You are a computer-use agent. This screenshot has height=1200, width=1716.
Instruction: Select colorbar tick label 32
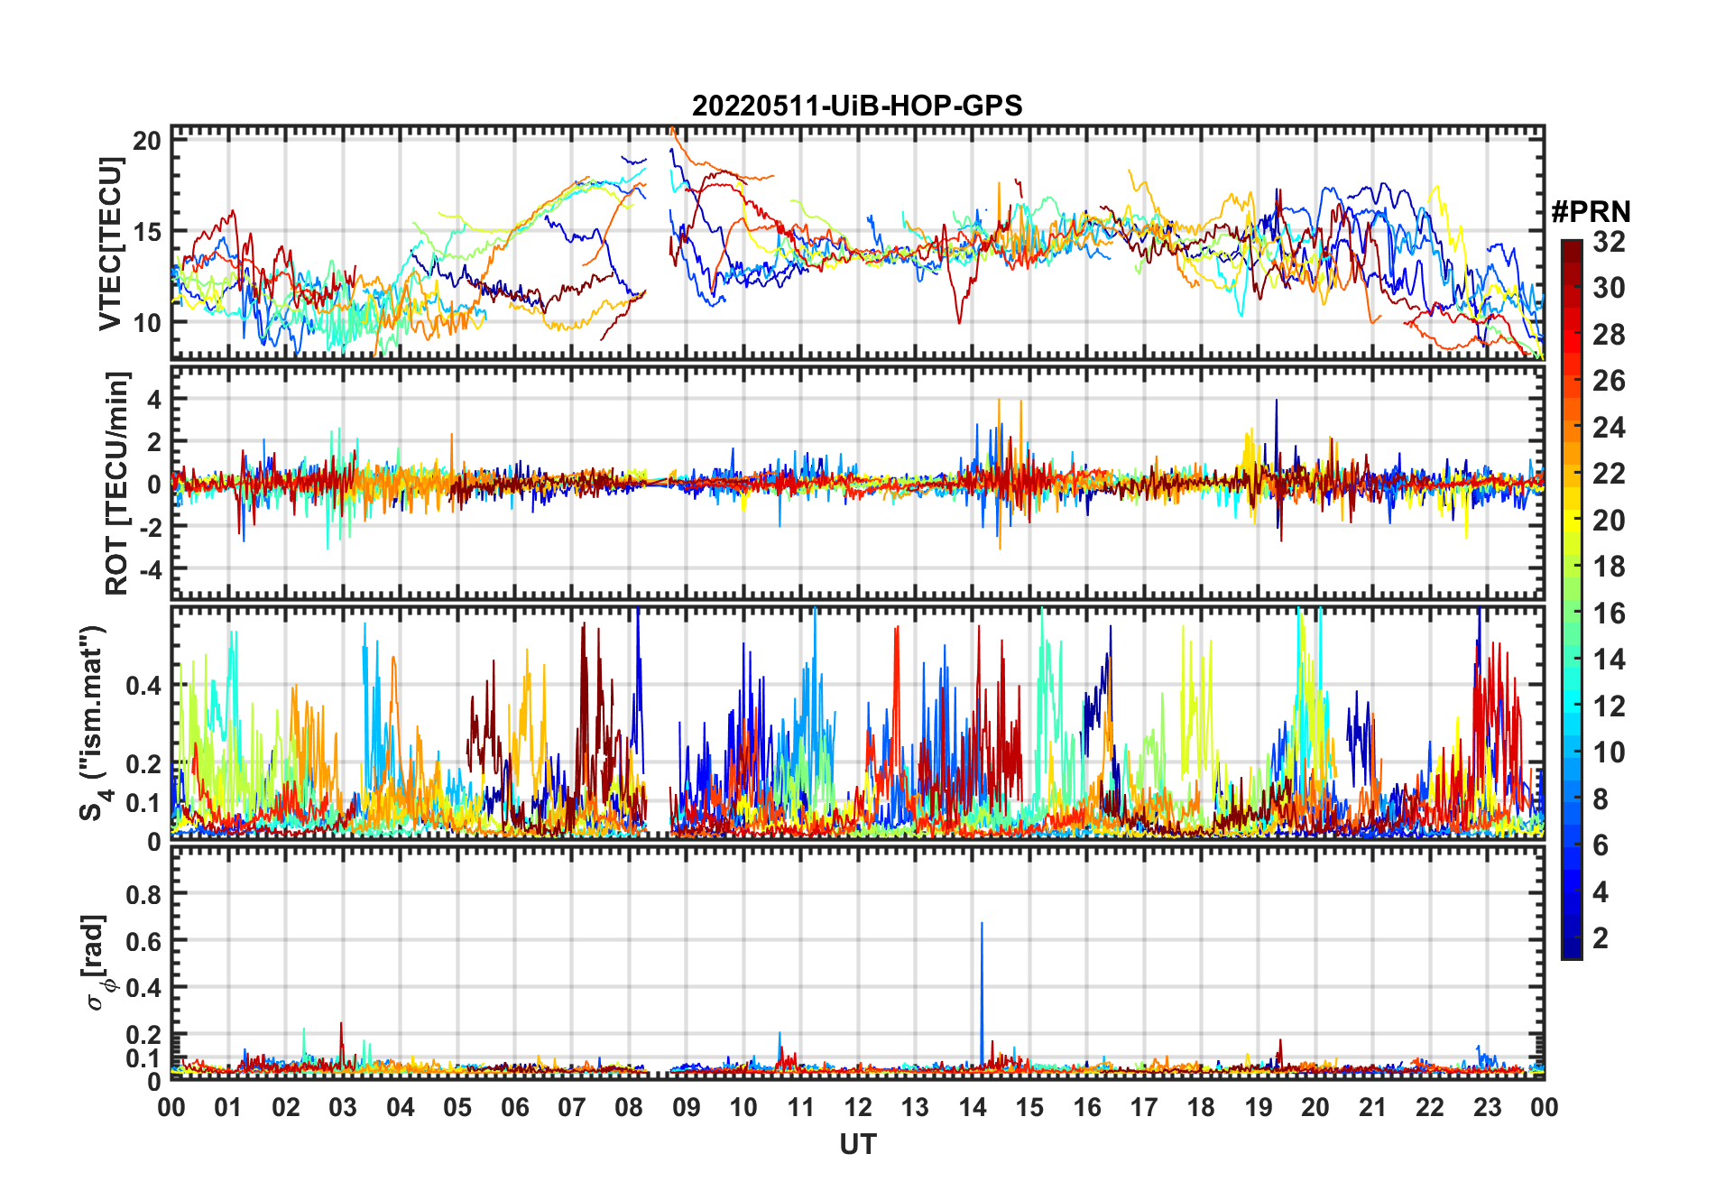click(x=1609, y=241)
